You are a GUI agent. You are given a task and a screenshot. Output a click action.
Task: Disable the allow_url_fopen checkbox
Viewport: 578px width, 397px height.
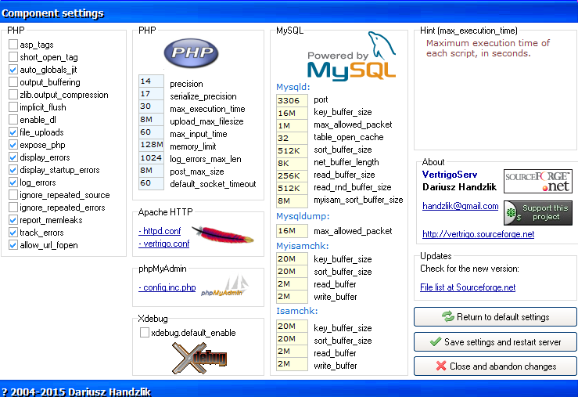13,245
